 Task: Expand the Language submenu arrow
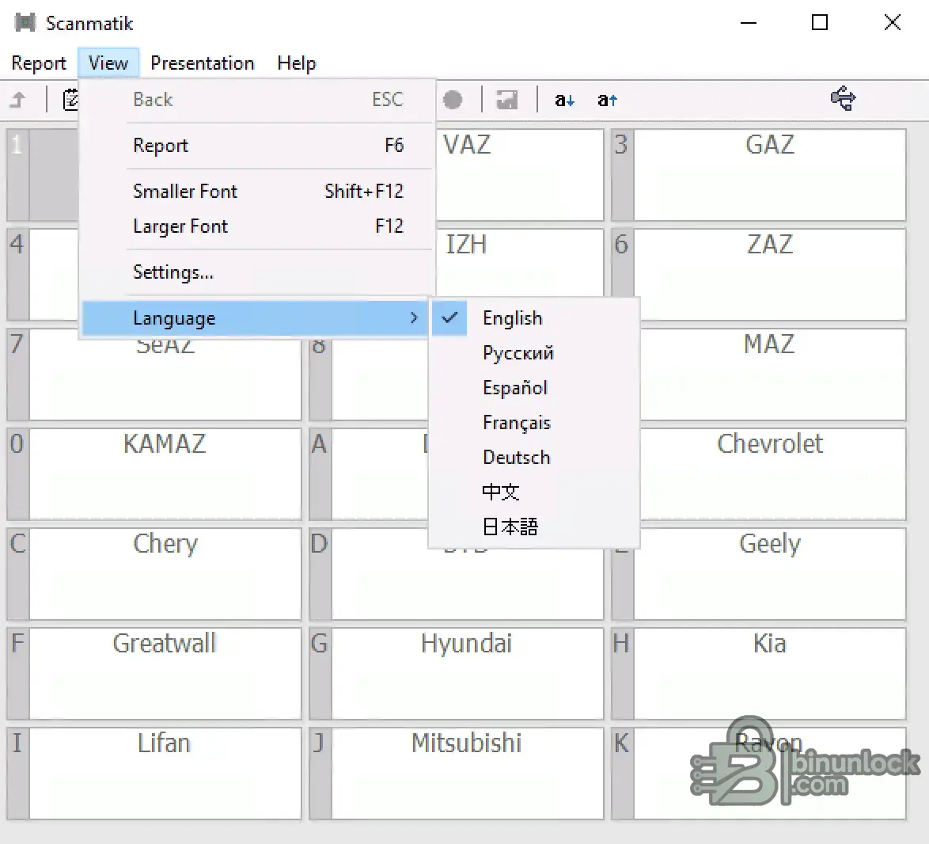(x=414, y=318)
